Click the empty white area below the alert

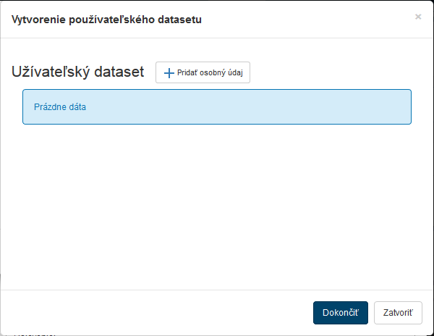click(x=217, y=203)
